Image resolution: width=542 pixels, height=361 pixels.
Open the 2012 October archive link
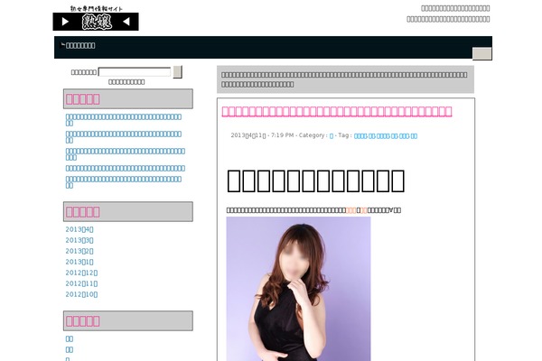[81, 294]
